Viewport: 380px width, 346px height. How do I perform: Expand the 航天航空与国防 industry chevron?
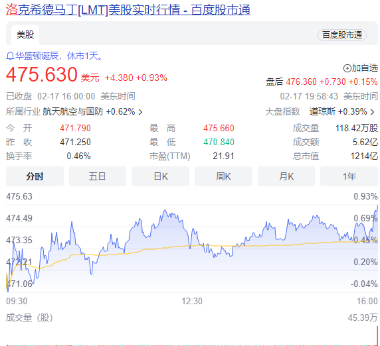tap(140, 112)
